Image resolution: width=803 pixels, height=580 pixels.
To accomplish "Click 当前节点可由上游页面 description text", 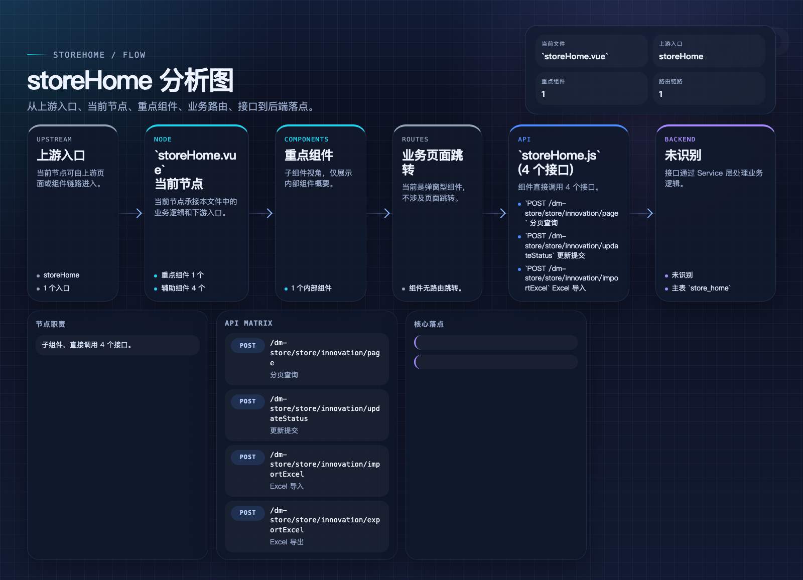I will 70,178.
